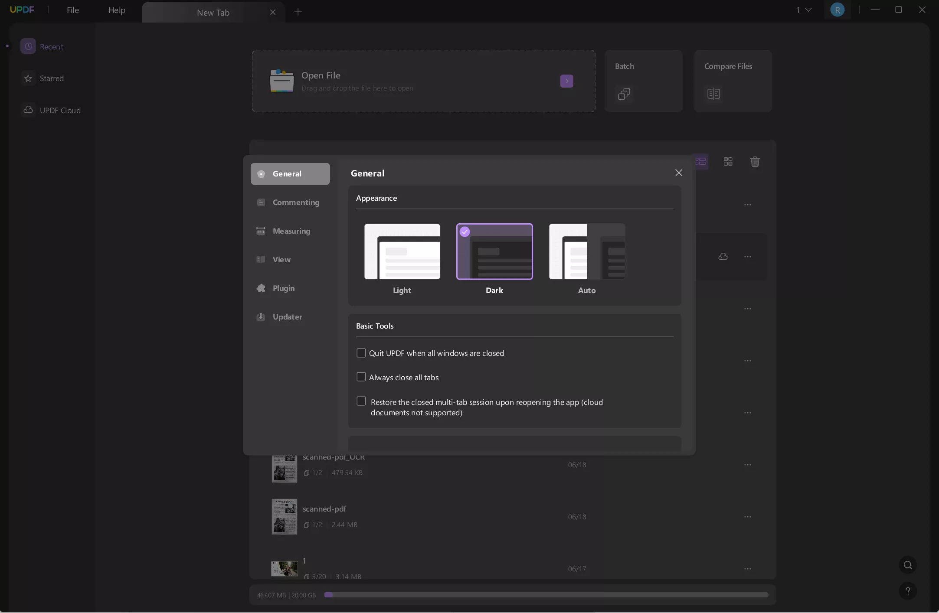This screenshot has width=939, height=613.
Task: Select the Updater preferences category
Action: click(290, 317)
